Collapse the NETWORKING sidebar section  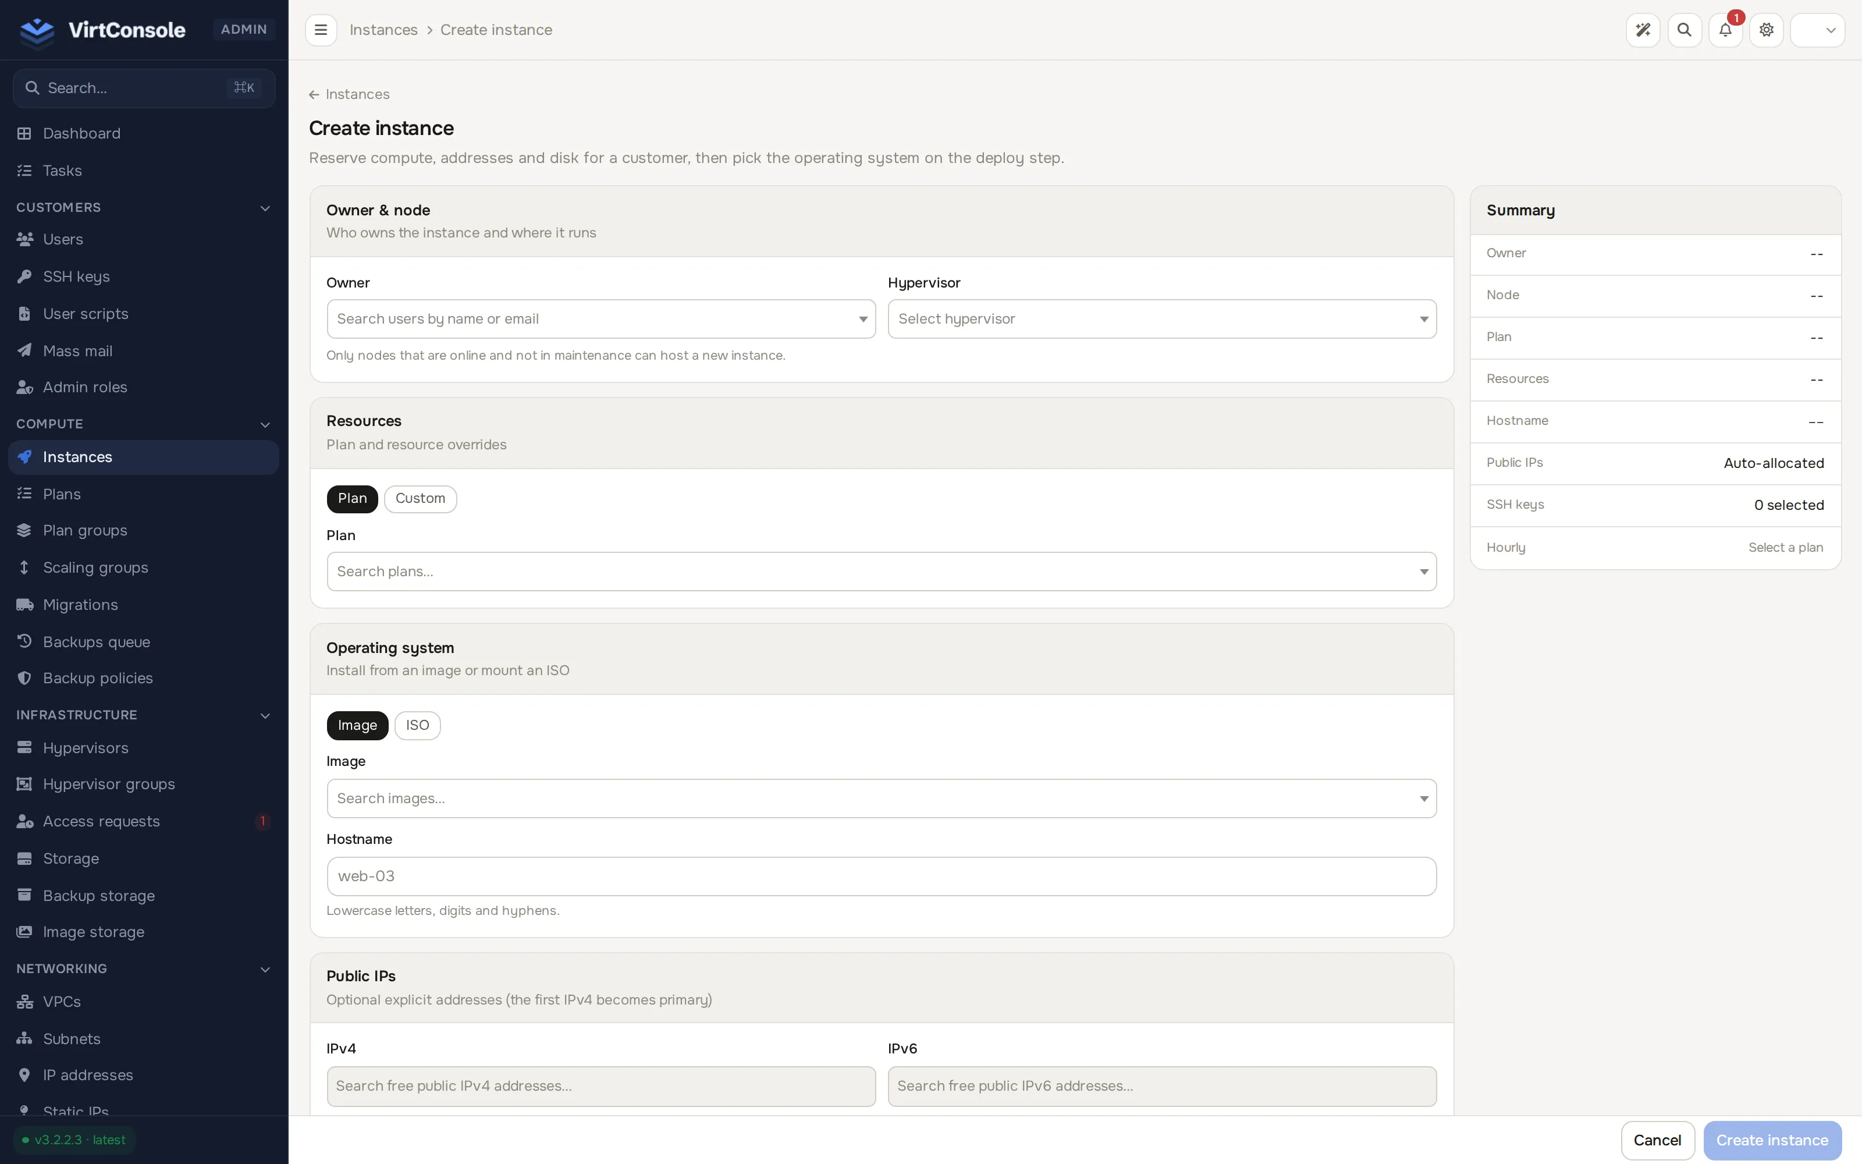point(144,968)
